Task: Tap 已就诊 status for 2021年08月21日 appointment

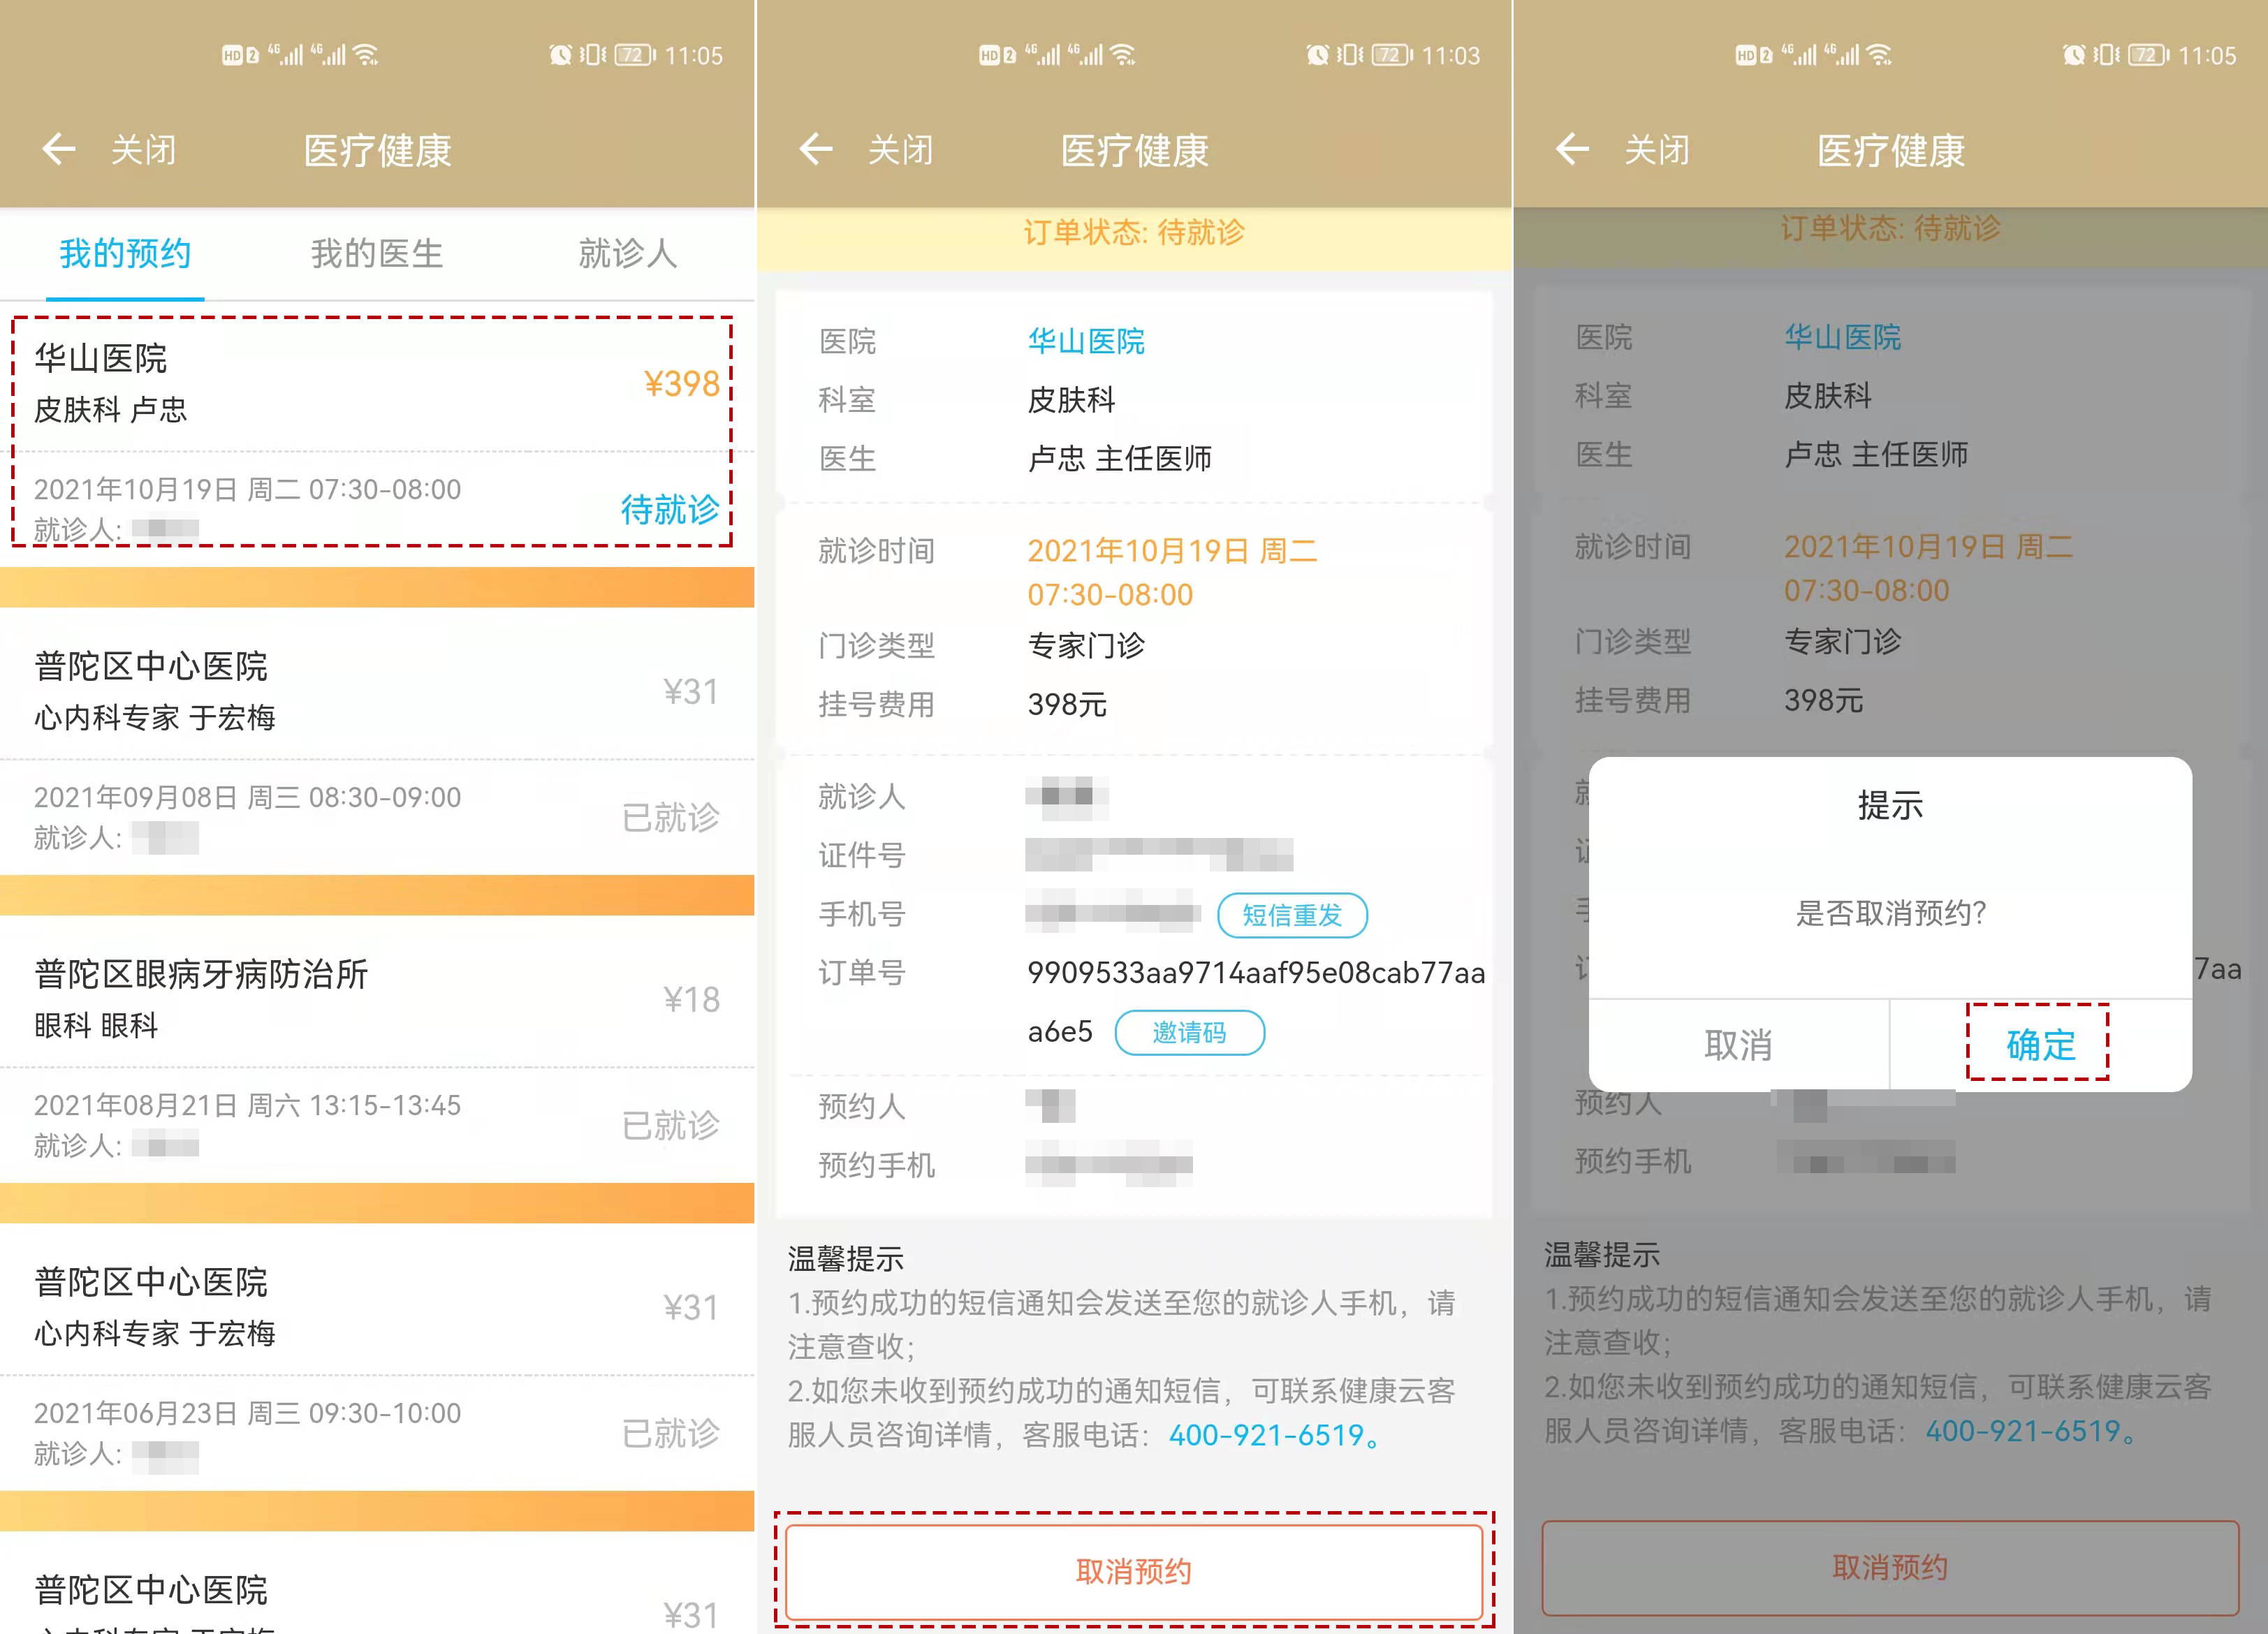Action: [x=670, y=1125]
